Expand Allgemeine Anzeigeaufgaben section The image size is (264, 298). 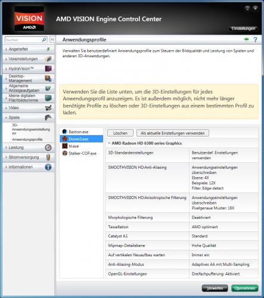point(6,88)
